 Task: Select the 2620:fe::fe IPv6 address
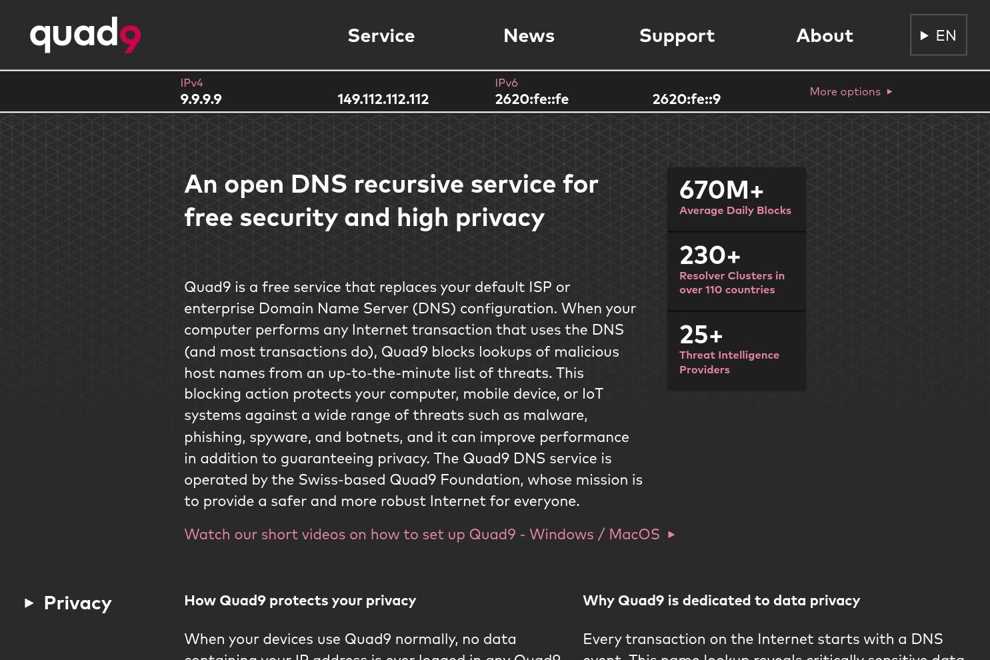coord(531,99)
